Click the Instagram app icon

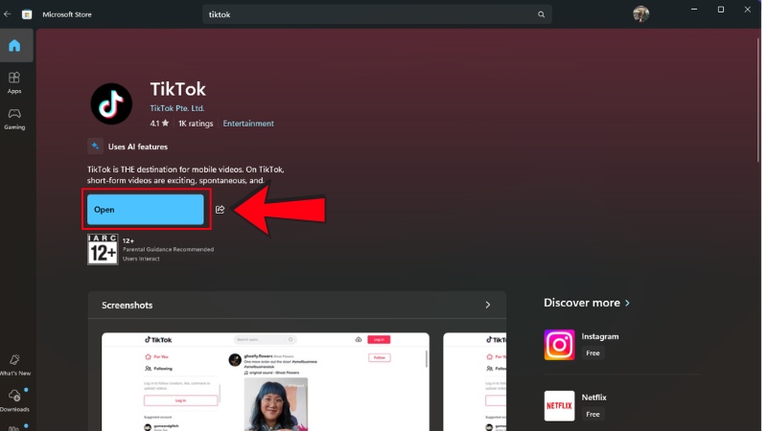559,345
